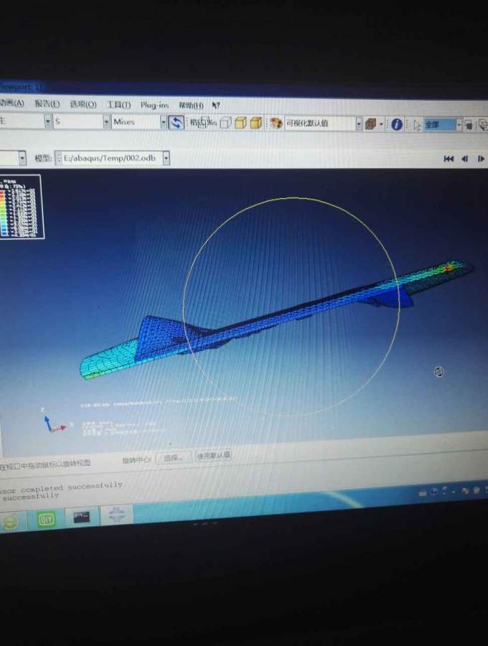Click the blue query information icon
The height and width of the screenshot is (646, 488).
[x=397, y=124]
